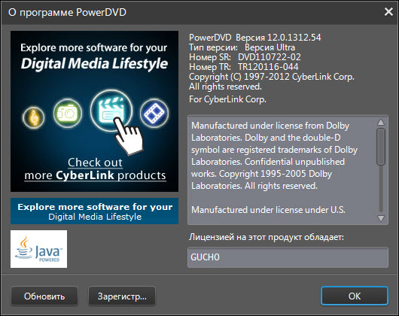The image size is (399, 316).
Task: Click the Лицензией на этот продукт обладает label
Action: [x=267, y=237]
